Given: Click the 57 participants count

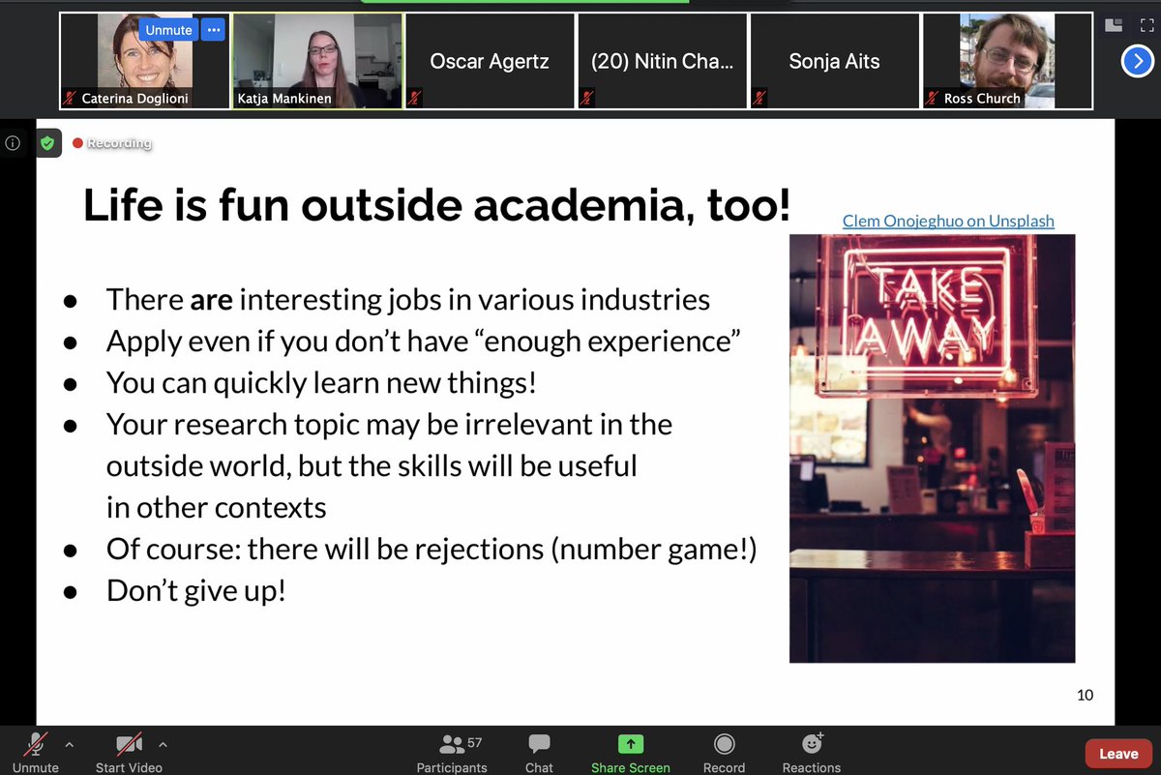Looking at the screenshot, I should click(475, 743).
